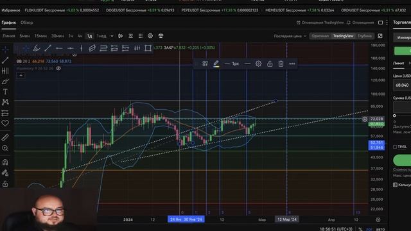
Task: Select the 1ч timeframe
Action: [x=71, y=36]
